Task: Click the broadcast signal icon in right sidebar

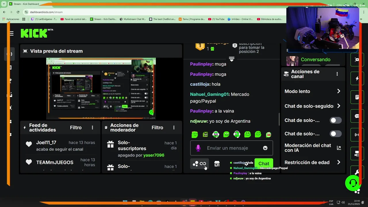Action: pos(357,135)
